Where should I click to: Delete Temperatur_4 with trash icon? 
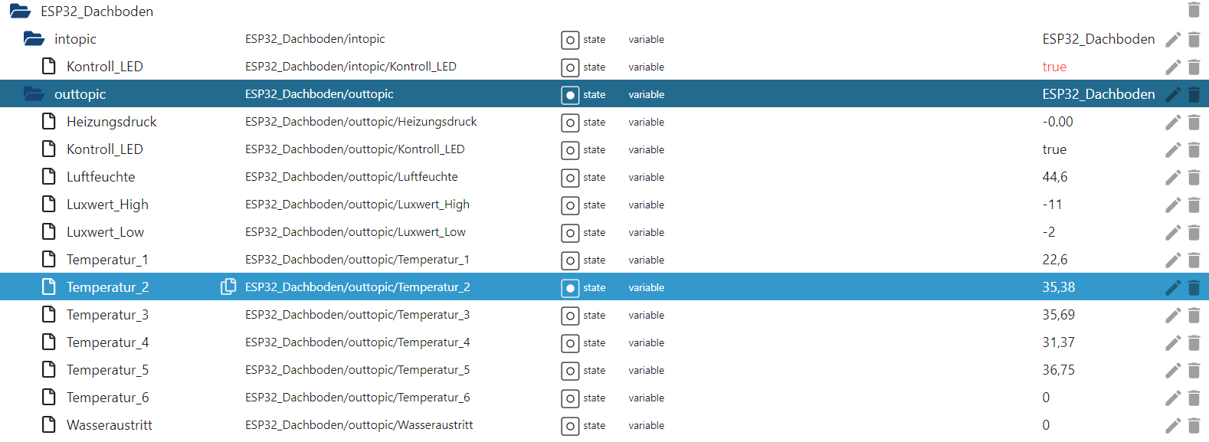pos(1194,342)
